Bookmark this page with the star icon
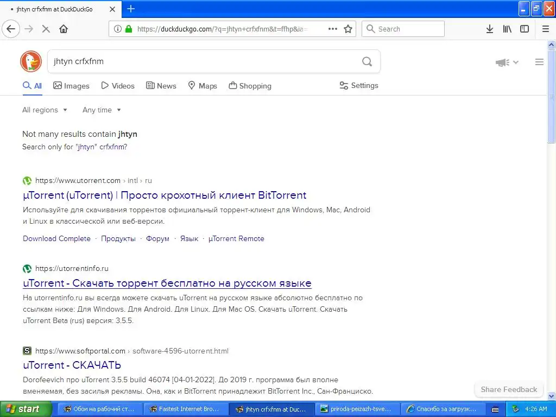The image size is (556, 417). (x=348, y=29)
